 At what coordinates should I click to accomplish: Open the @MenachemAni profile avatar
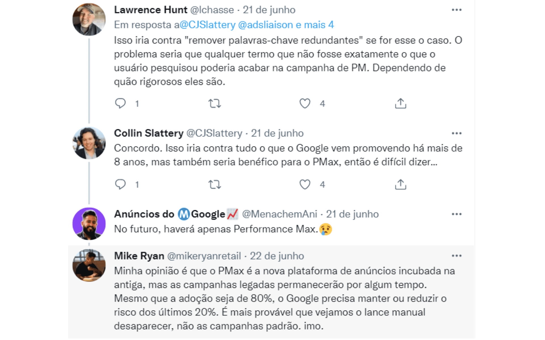coord(89,224)
